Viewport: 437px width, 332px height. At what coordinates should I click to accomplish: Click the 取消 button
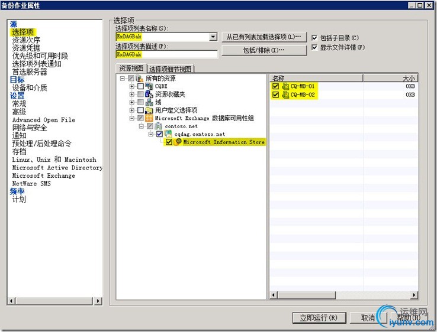[368, 318]
